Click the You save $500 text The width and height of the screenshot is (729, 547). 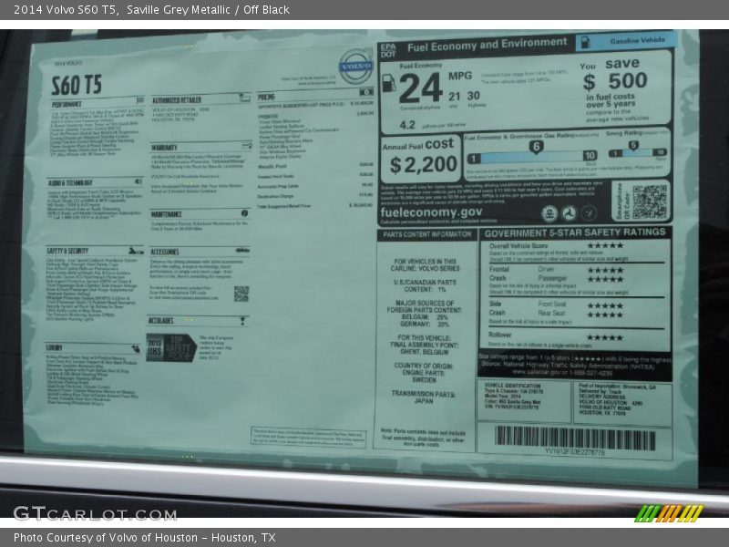coord(613,75)
